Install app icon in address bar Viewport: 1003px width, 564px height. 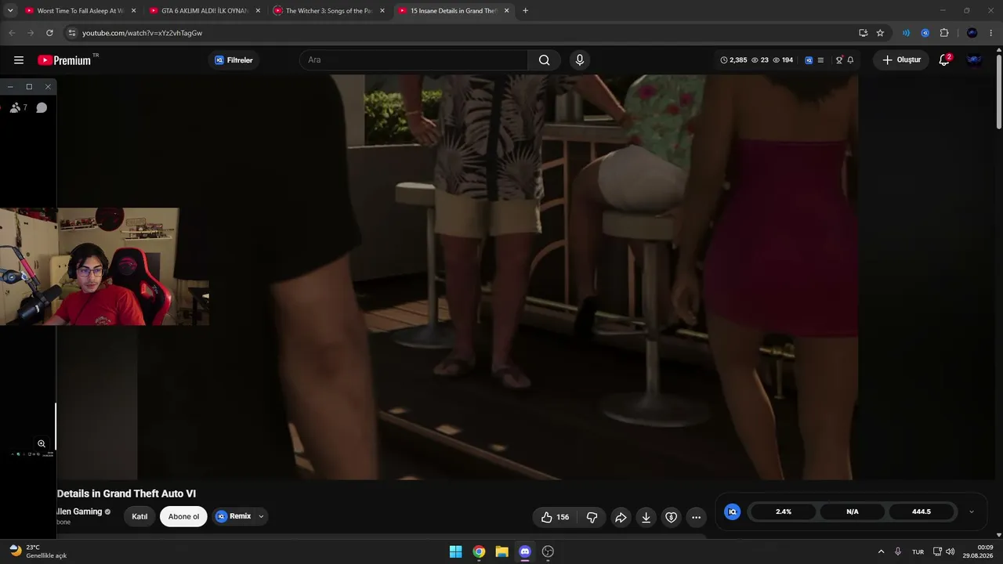[864, 33]
